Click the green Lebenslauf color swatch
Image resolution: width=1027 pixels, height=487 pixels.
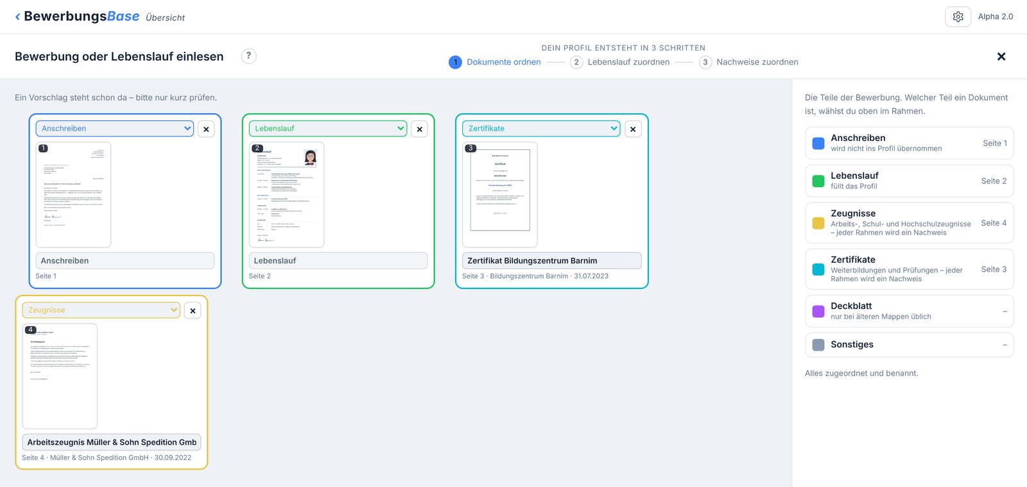[x=818, y=181]
